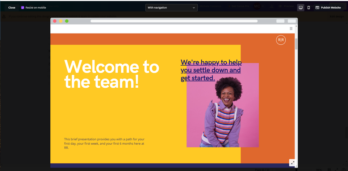This screenshot has height=171, width=348.
Task: Open the 'We're happy to help' link
Action: point(211,70)
